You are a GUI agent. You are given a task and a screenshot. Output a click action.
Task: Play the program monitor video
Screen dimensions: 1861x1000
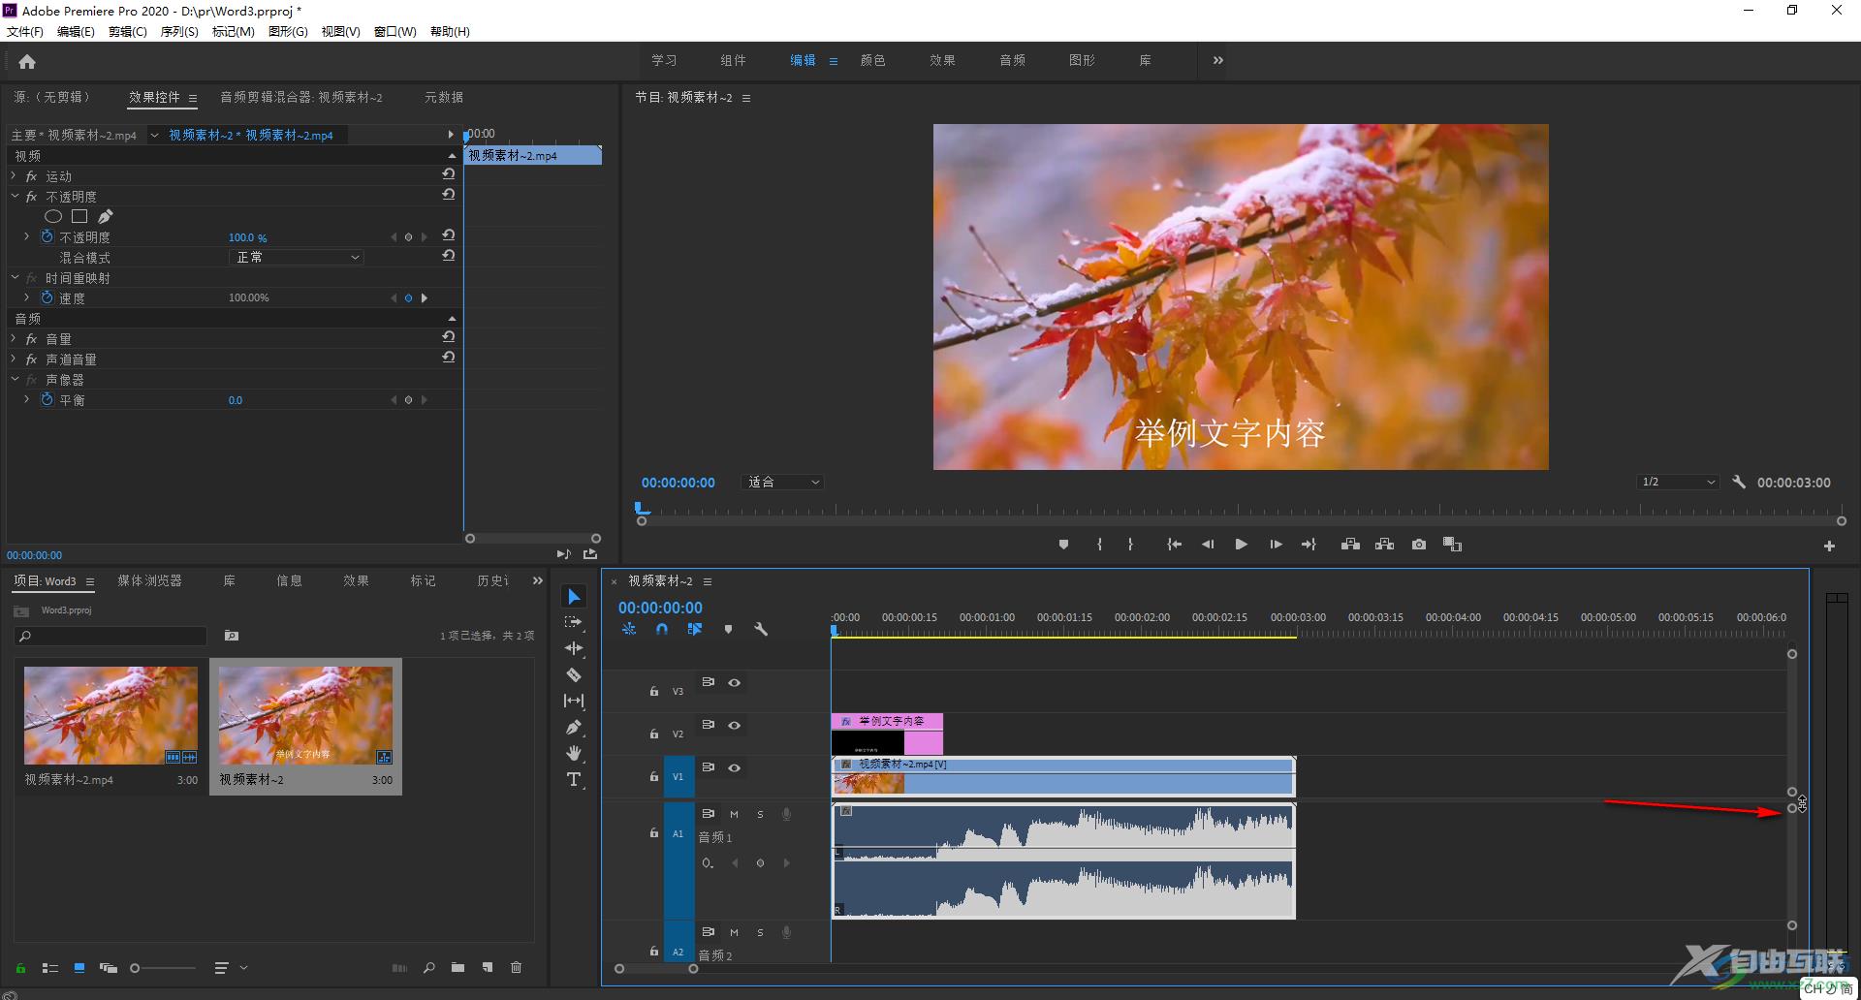1241,545
